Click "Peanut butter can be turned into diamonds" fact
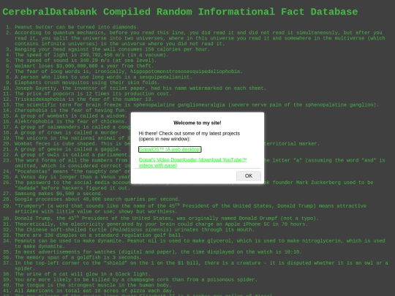The image size is (395, 296). click(x=77, y=27)
